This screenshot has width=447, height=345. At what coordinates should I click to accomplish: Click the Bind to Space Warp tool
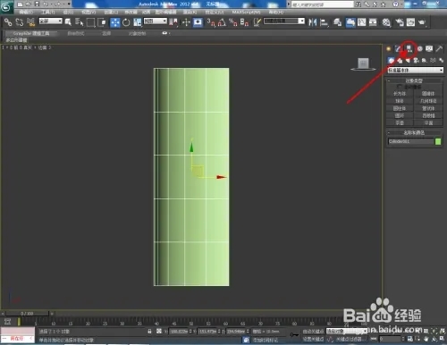30,21
